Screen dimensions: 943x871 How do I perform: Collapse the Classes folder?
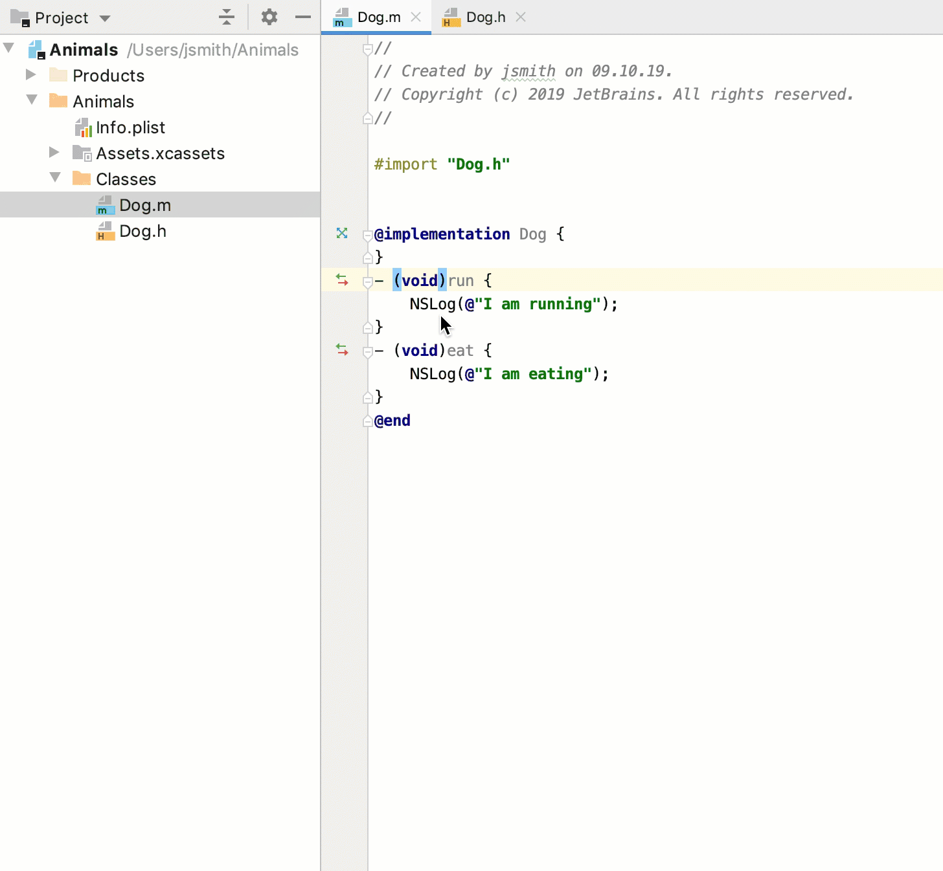click(55, 178)
